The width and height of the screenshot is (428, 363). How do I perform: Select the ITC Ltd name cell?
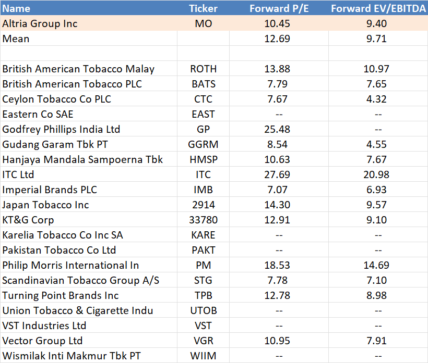point(89,174)
